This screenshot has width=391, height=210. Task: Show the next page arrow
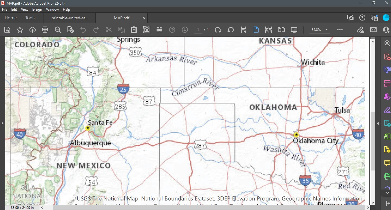pos(185,30)
